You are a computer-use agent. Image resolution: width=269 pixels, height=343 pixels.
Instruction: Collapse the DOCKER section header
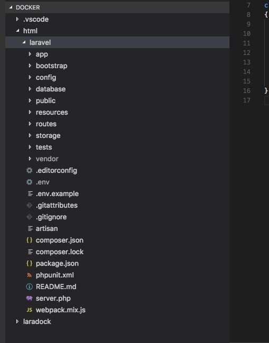pyautogui.click(x=117, y=7)
